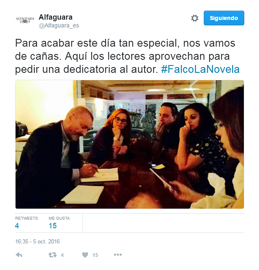View the 4 retweets count
Screen dimensions: 259x270
(x=17, y=226)
